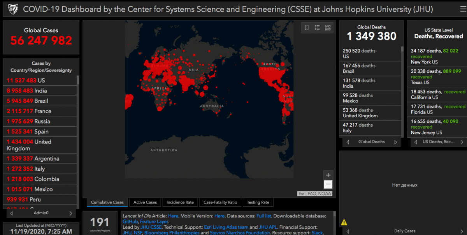Select Italy with 1 272 352 cases
The width and height of the screenshot is (467, 235).
[40, 169]
